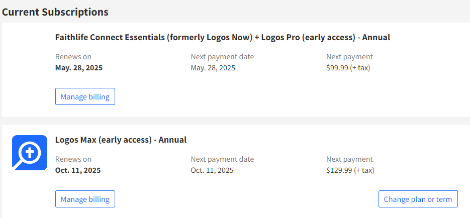Click 'Renews on' label above Oct. 11, 2025
The image size is (470, 218).
click(73, 159)
